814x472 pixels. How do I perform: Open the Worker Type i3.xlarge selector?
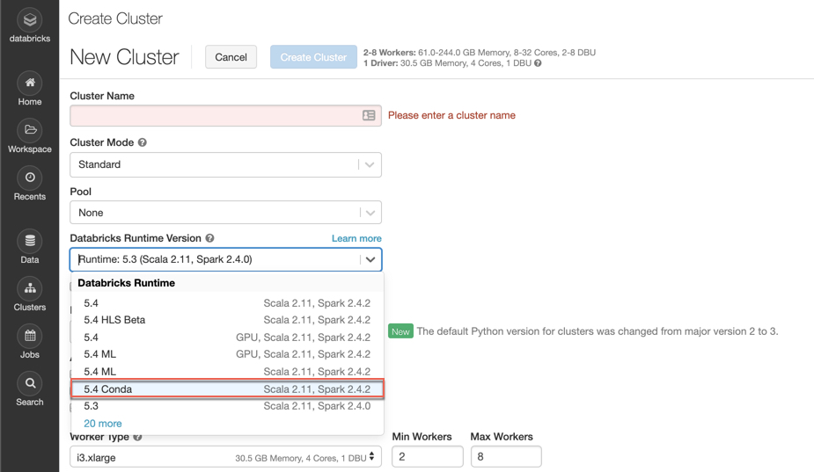(226, 457)
